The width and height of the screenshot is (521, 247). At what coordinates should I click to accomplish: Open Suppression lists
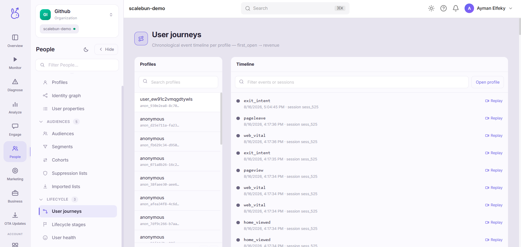(78, 173)
